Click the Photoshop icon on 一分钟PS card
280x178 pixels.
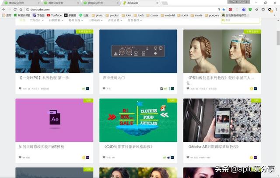87,89
